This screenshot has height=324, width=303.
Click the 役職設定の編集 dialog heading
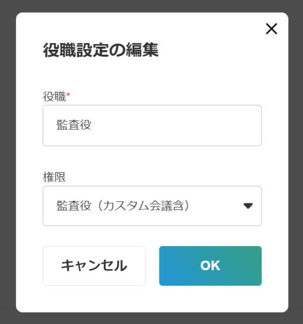point(100,50)
